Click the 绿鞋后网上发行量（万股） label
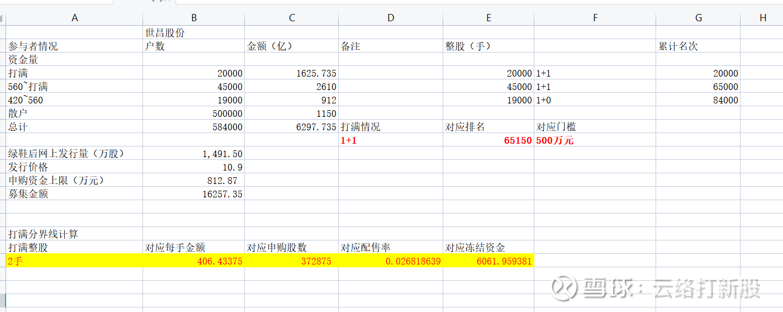The image size is (783, 312). click(74, 153)
